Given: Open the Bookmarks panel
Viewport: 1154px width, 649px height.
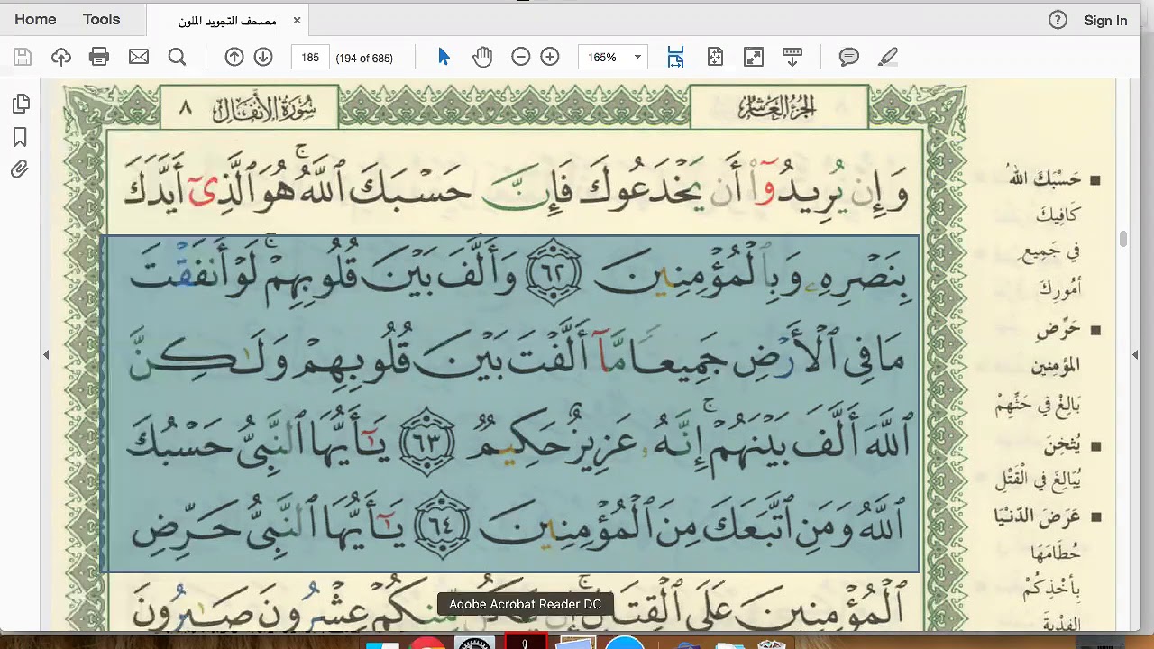Looking at the screenshot, I should click(20, 137).
